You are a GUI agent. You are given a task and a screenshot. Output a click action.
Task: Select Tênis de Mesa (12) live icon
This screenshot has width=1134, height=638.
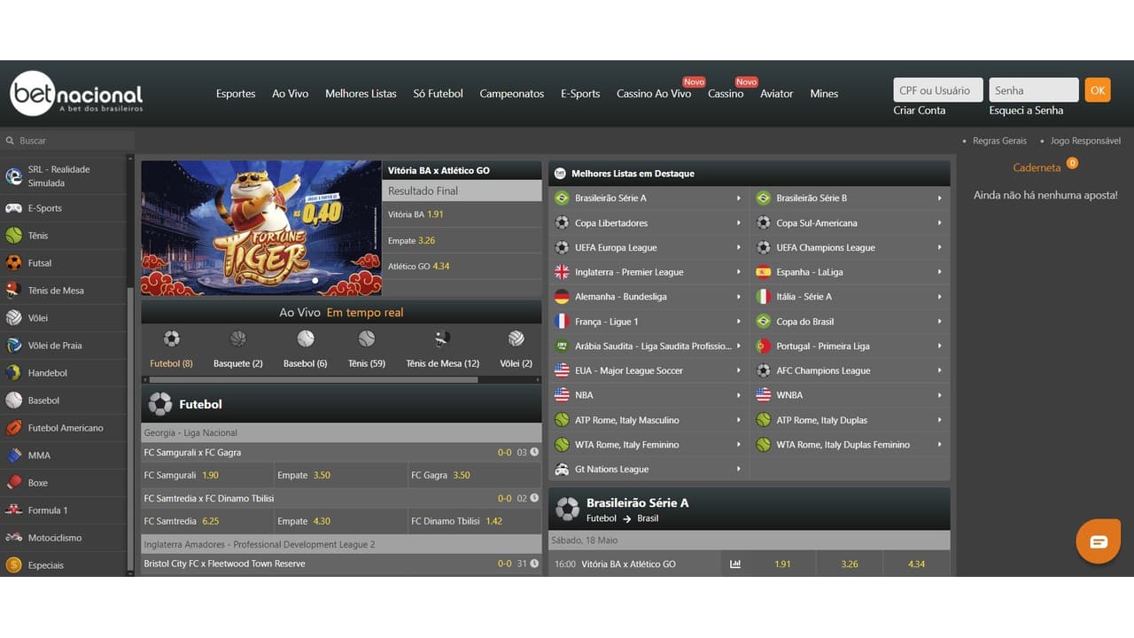443,338
